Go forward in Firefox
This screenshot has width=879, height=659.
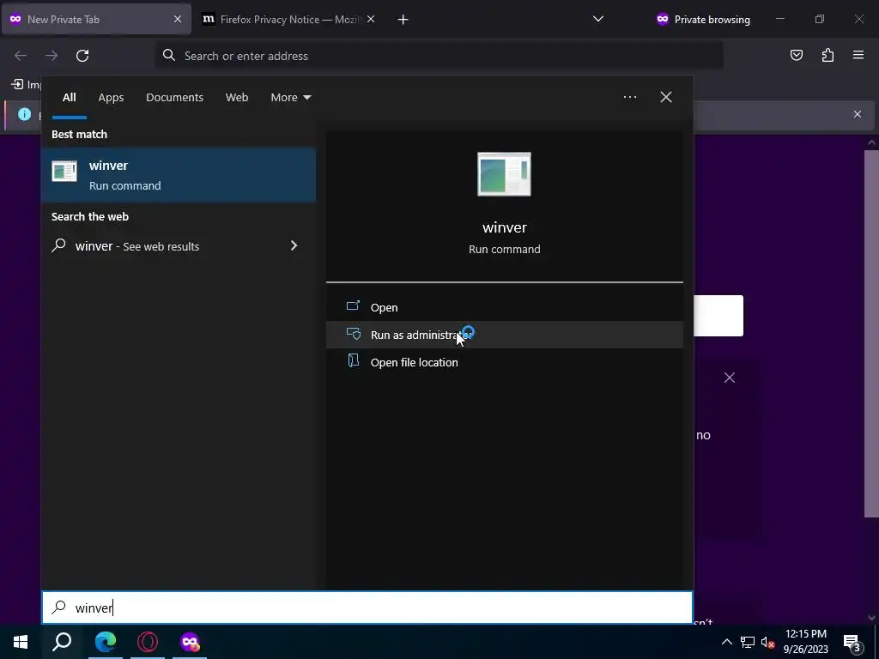tap(52, 56)
